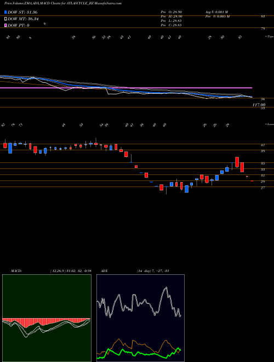Viewport: 274px width, 362px height.
Task: Click the white DOW MT legend swatch
Action: pyautogui.click(x=5, y=19)
